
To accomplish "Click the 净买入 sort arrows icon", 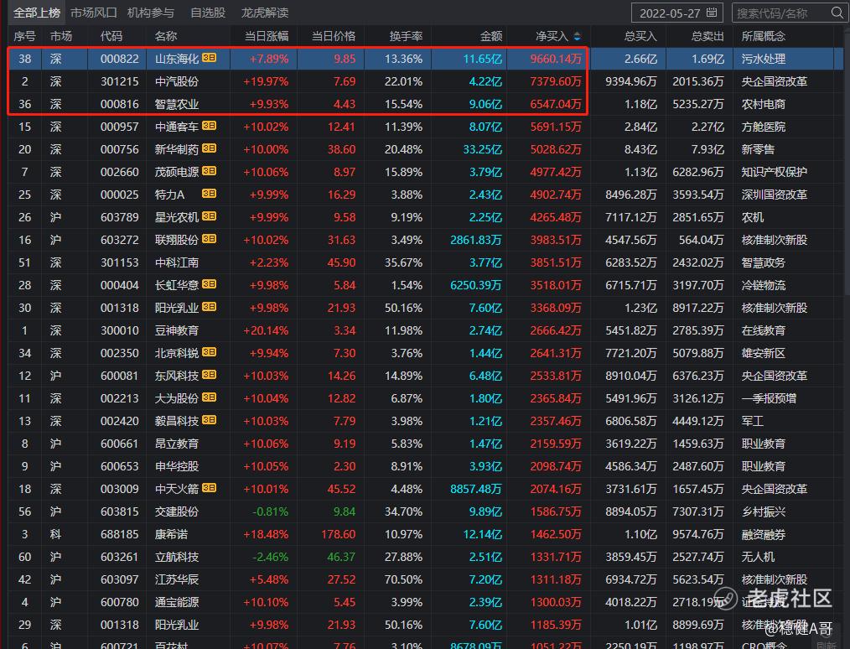I will (x=578, y=36).
